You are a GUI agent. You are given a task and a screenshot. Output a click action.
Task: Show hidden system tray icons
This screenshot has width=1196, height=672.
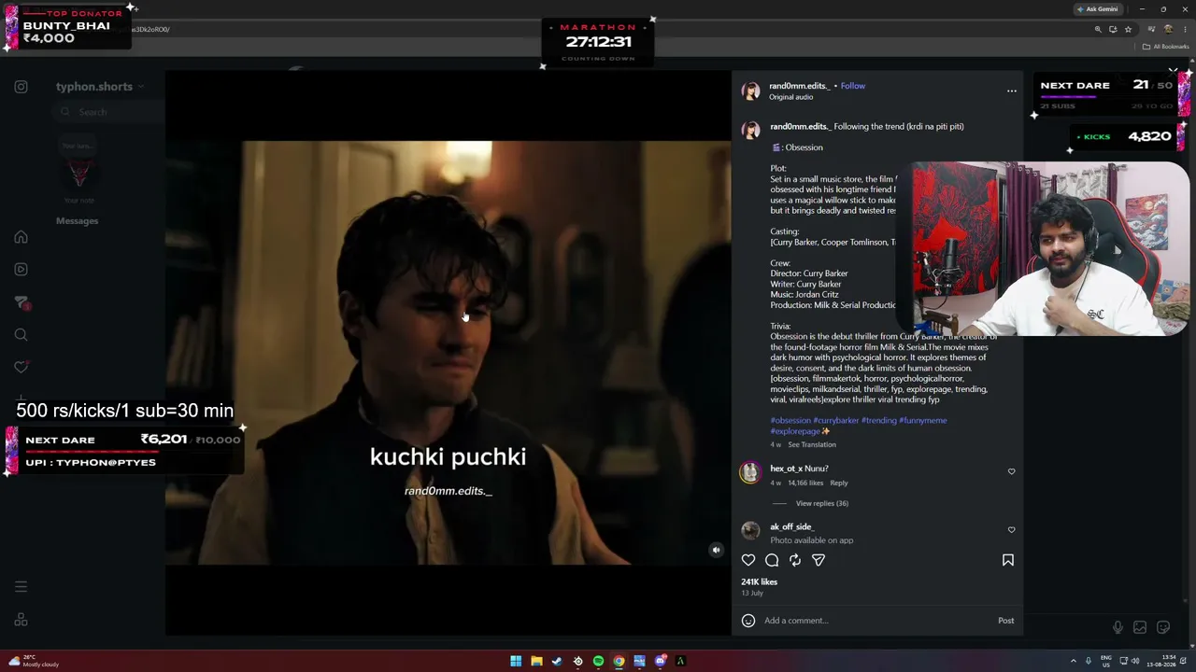point(1073,662)
